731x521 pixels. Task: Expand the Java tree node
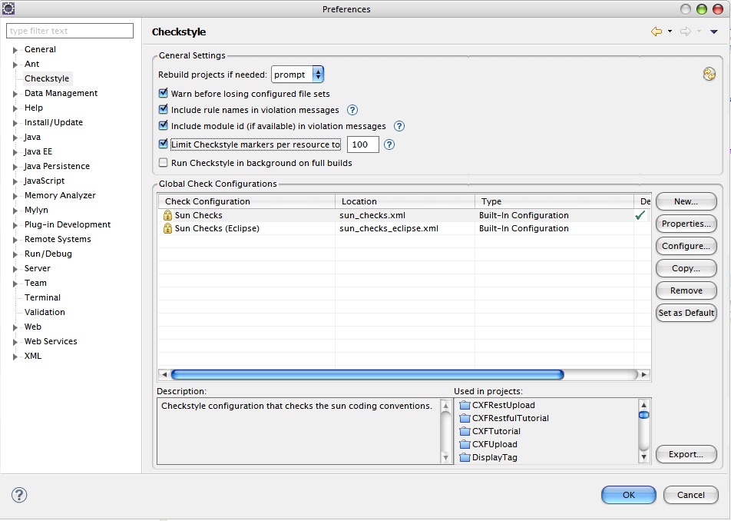point(15,138)
